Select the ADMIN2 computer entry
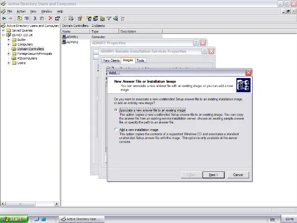Screen dimensions: 297x223 point(72,42)
